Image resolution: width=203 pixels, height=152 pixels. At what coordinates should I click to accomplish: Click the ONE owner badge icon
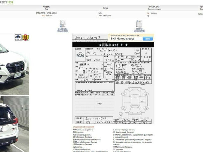tap(18, 37)
